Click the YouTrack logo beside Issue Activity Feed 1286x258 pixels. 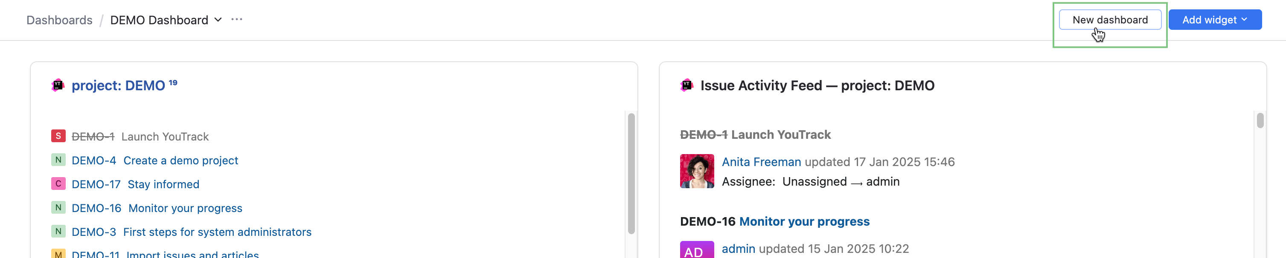[687, 85]
